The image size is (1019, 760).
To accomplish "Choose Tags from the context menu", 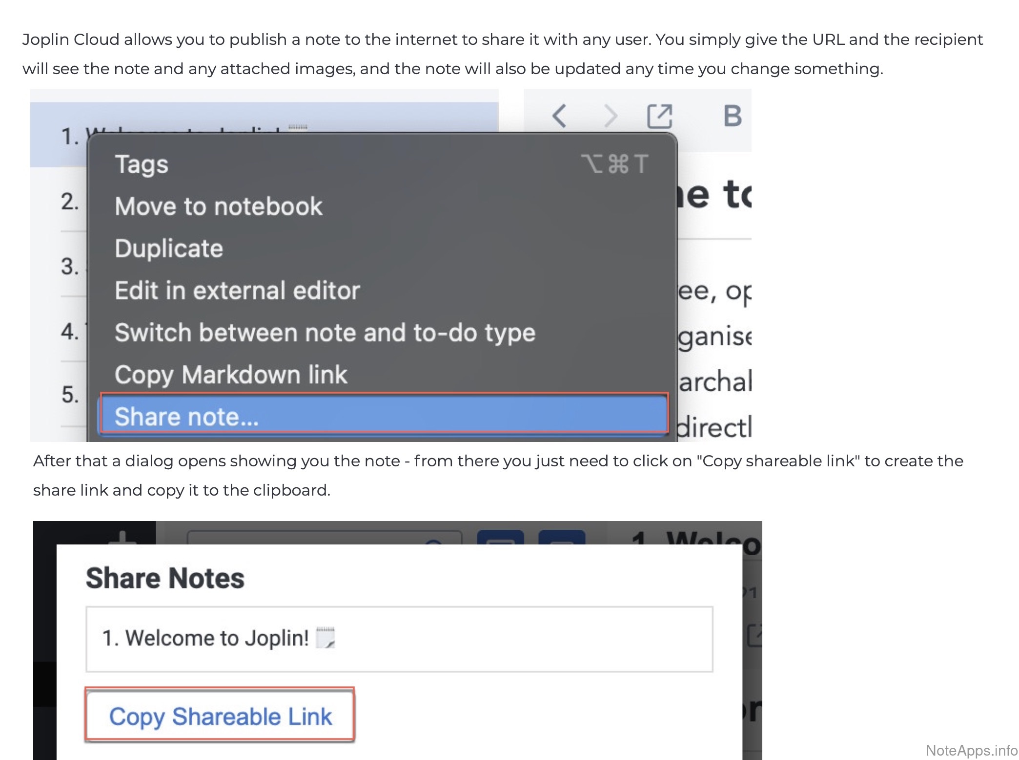I will click(142, 164).
